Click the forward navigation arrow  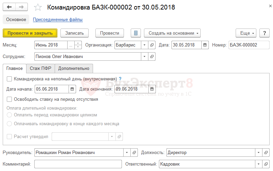[21, 7]
